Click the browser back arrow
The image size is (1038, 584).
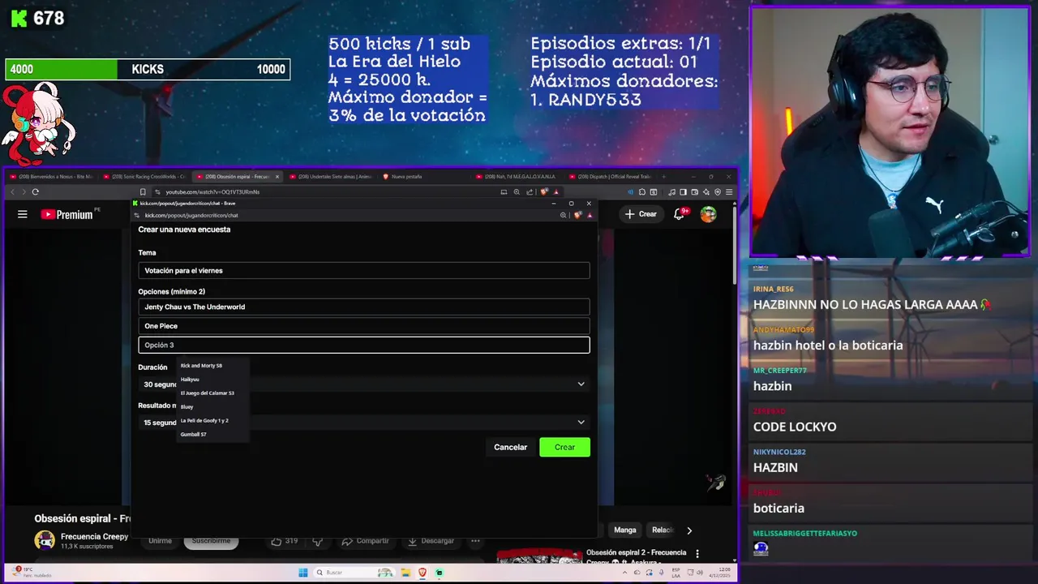pyautogui.click(x=12, y=192)
